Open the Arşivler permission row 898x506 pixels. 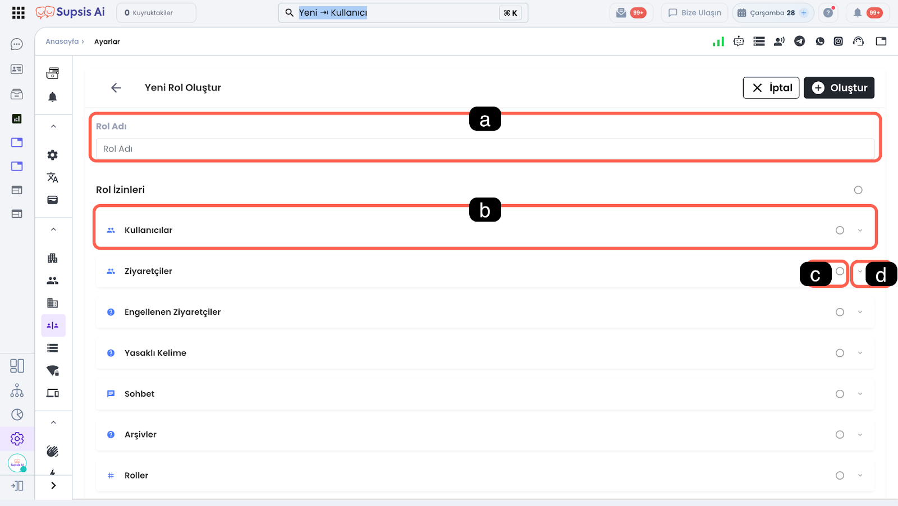140,435
